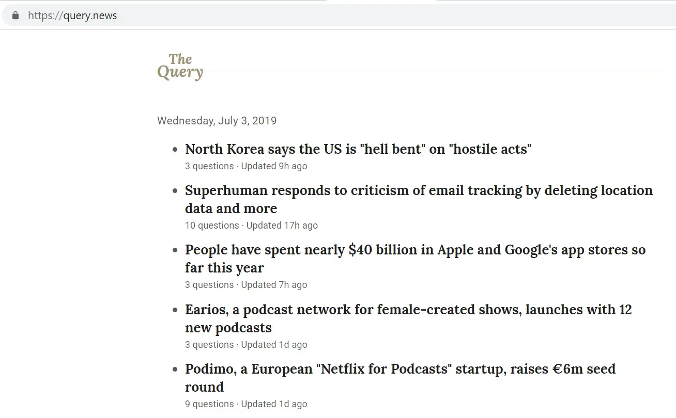View the "9 questions" on the Podimo story
Image resolution: width=676 pixels, height=418 pixels.
[209, 404]
